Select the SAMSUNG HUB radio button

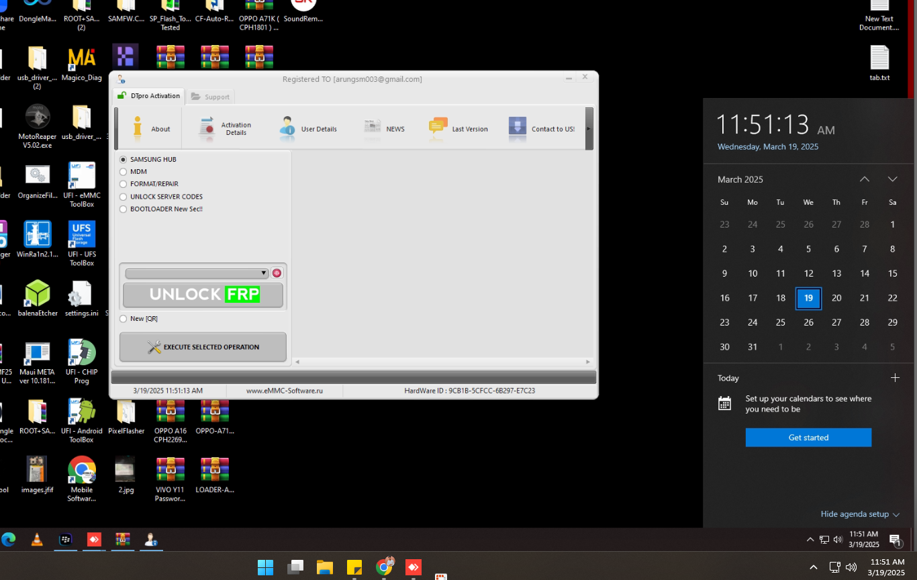pos(123,160)
